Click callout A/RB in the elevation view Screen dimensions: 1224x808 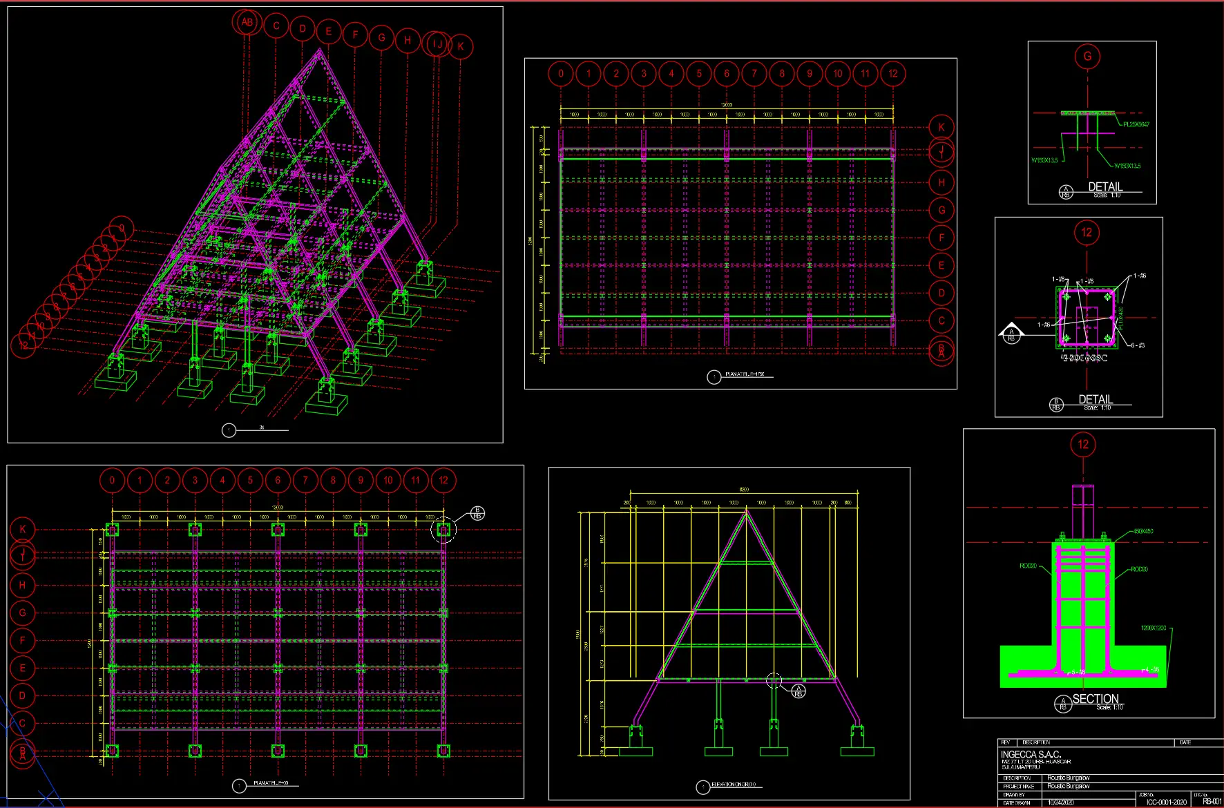(x=799, y=691)
